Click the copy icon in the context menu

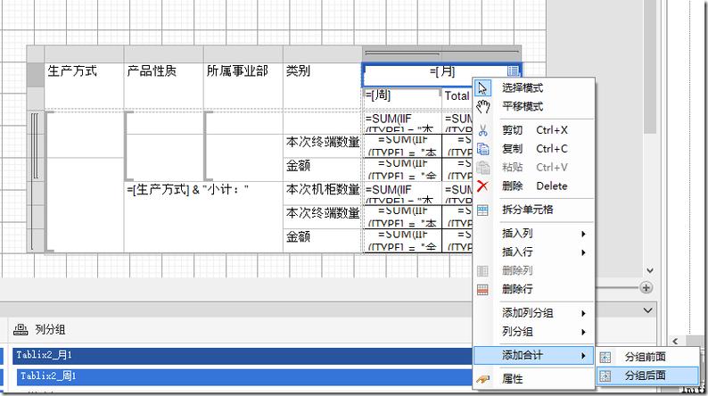482,149
